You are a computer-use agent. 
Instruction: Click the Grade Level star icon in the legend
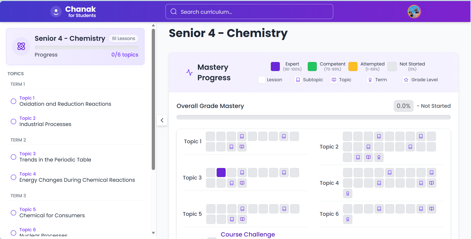pos(406,79)
